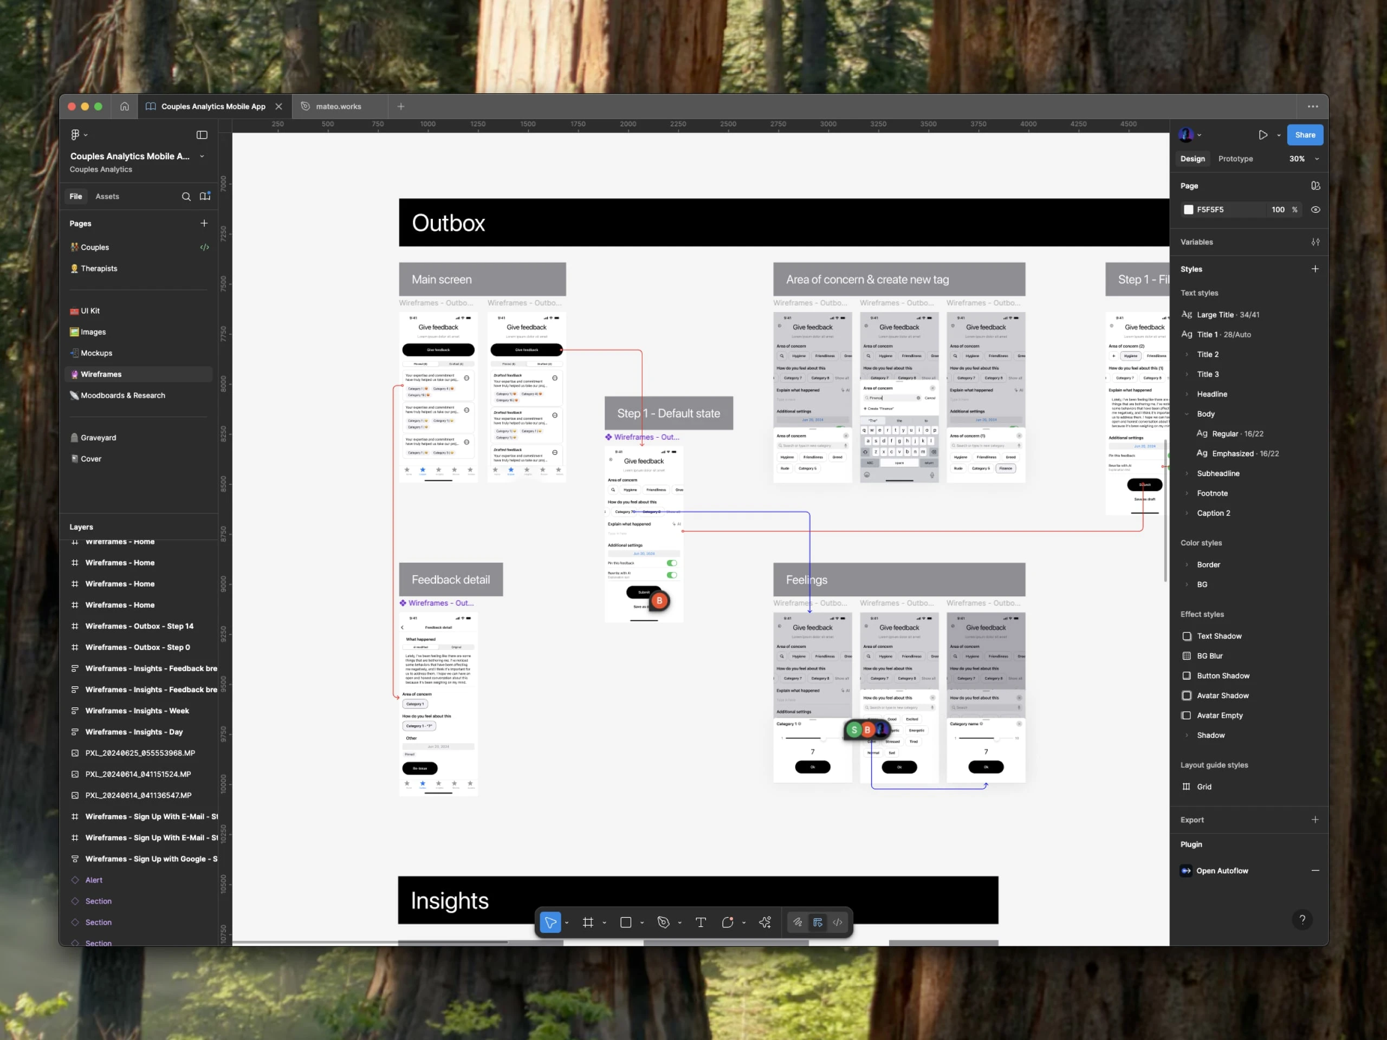
Task: Click the page color F5F5F5 swatch
Action: [x=1188, y=210]
